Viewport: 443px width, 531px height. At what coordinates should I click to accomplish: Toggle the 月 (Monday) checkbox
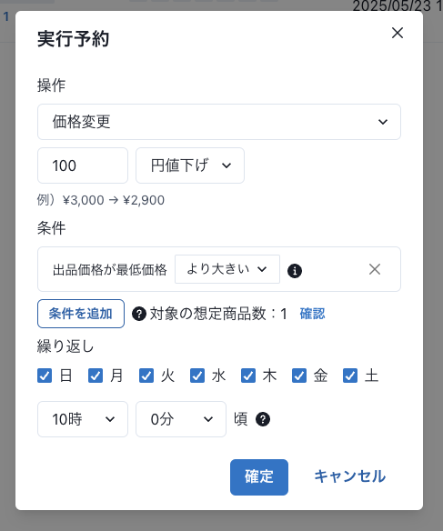tap(96, 376)
